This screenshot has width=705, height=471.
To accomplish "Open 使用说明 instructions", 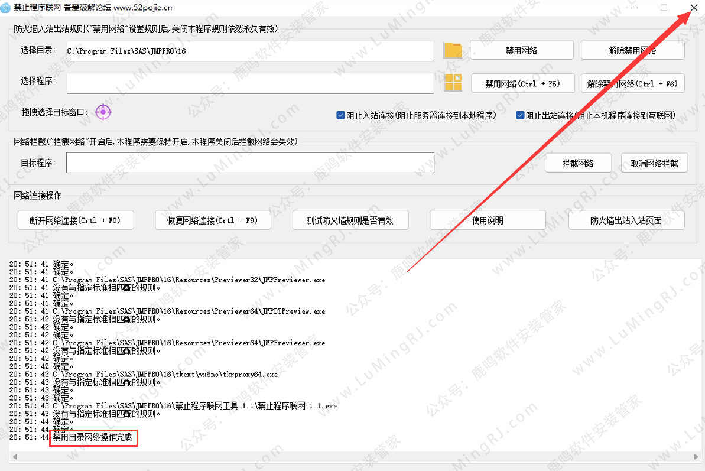I will point(488,220).
